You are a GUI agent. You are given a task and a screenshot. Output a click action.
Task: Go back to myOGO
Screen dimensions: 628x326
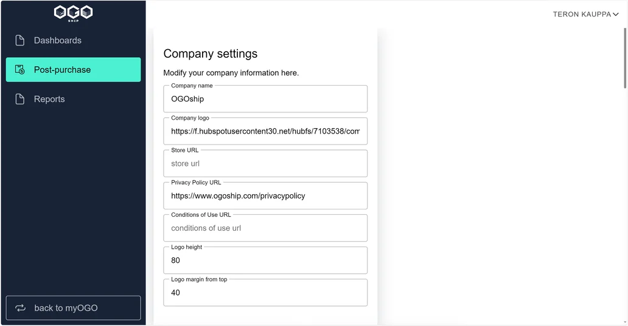[x=73, y=308]
